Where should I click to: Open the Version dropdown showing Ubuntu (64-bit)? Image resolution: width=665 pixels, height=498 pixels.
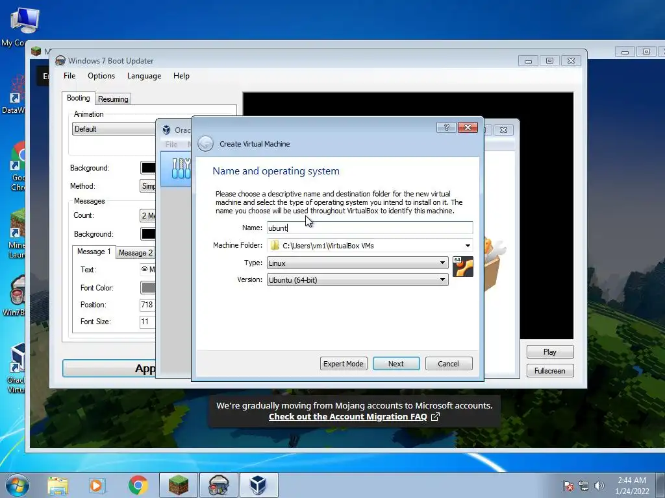358,280
